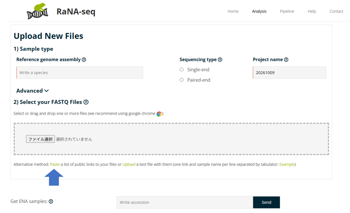The width and height of the screenshot is (350, 213).
Task: Focus the Write accession field
Action: 185,202
